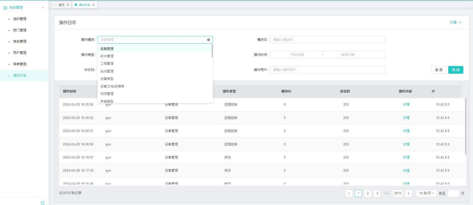Select 软件管理 from the dropdown list
This screenshot has width=473, height=205.
pyautogui.click(x=107, y=56)
